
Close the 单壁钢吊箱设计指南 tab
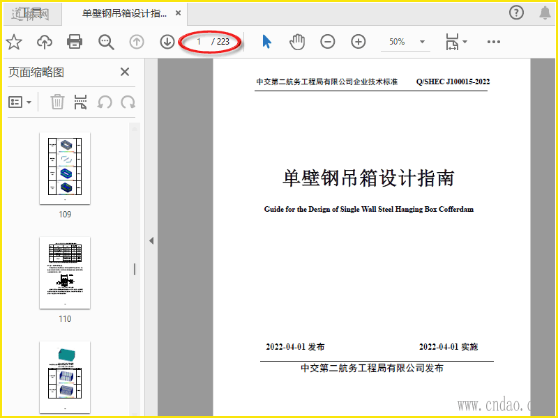pyautogui.click(x=179, y=13)
